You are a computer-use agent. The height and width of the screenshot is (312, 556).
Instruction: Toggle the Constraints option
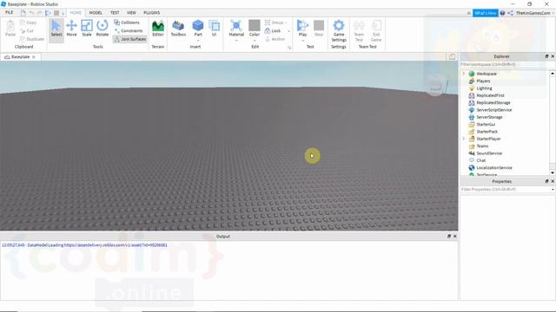pos(129,31)
